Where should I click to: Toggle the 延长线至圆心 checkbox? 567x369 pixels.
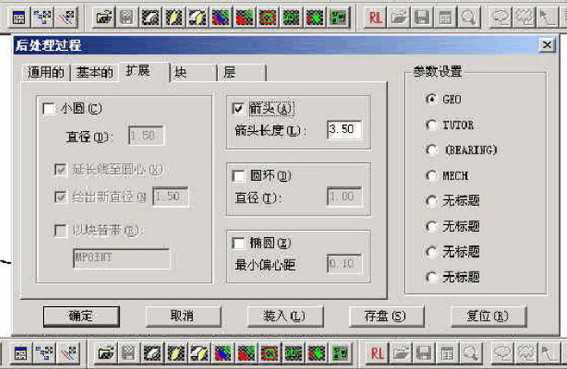click(x=60, y=169)
